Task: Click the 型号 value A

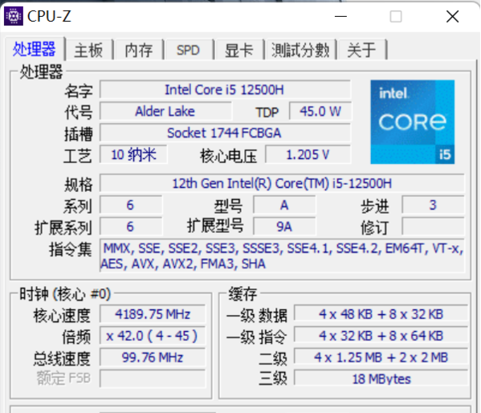Action: 284,205
